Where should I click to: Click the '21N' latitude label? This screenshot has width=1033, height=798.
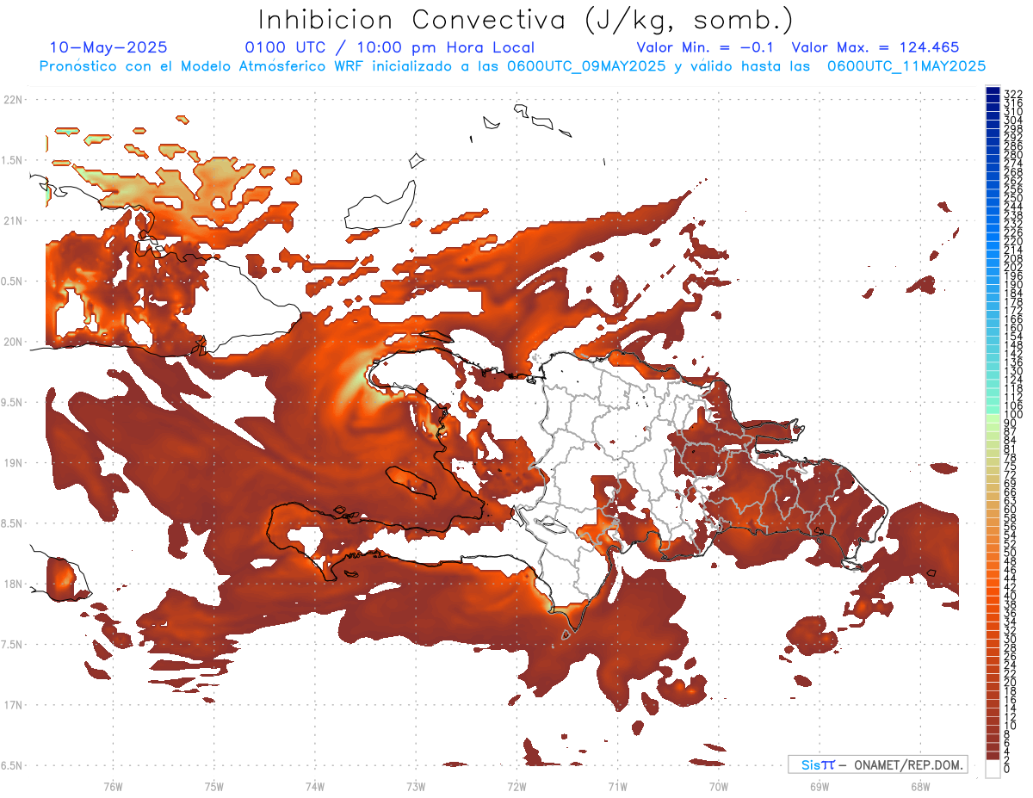click(x=13, y=221)
